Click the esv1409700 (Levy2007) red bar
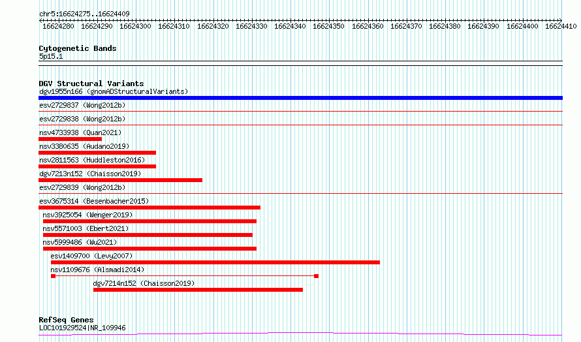The image size is (581, 342). click(x=215, y=262)
